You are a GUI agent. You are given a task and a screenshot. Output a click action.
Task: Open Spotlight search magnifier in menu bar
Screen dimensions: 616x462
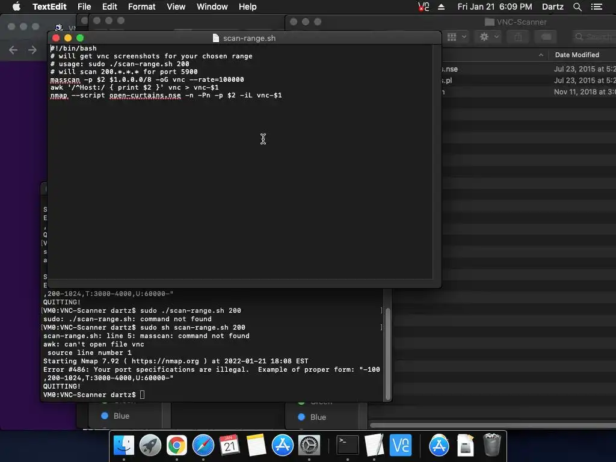click(577, 7)
